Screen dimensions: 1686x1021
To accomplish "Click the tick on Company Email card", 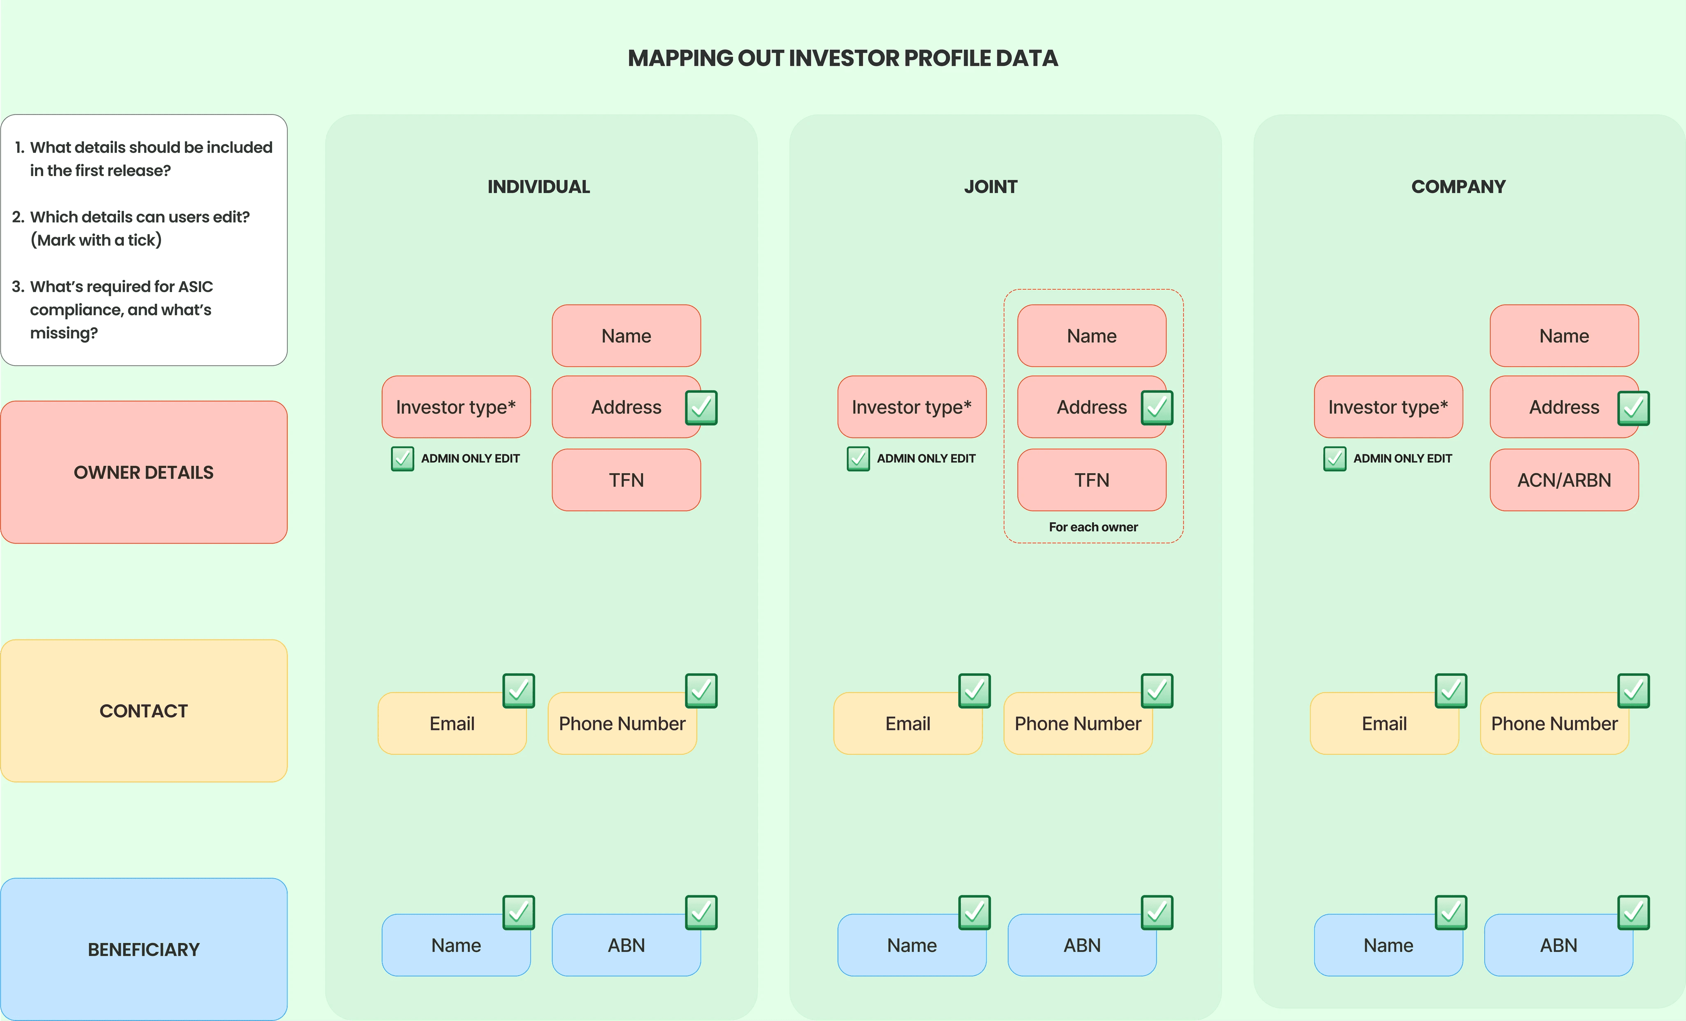I will pyautogui.click(x=1451, y=691).
